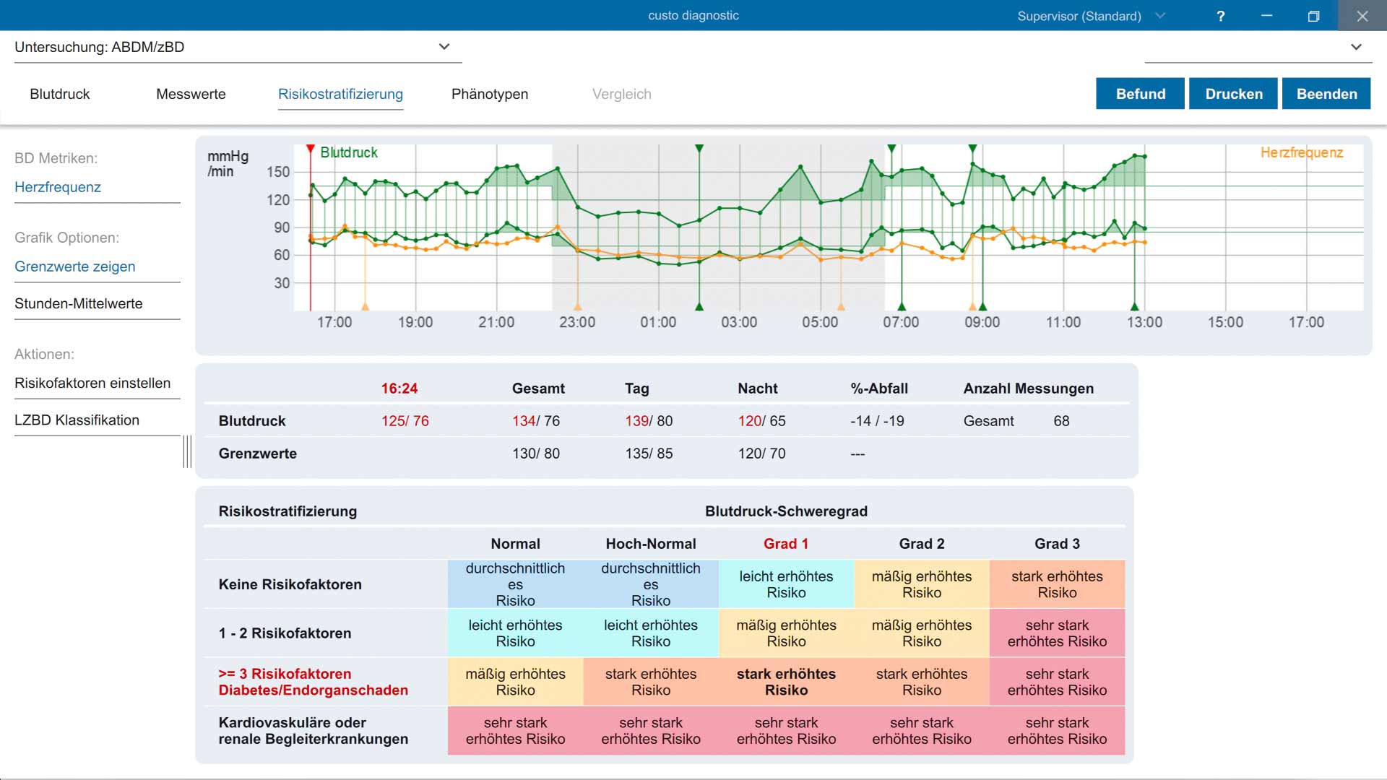Expand the Untersuchung ABDM/zBD dropdown
The height and width of the screenshot is (780, 1387).
coord(238,47)
